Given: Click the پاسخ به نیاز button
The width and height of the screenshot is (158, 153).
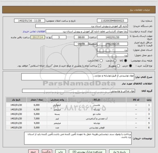Looking at the screenshot, I should (119, 152).
